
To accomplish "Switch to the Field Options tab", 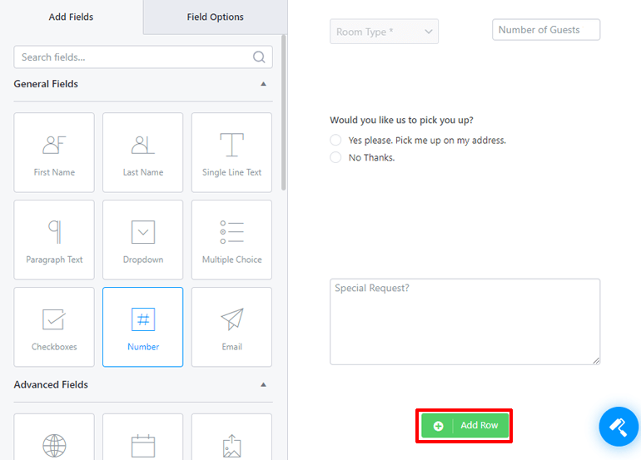I will [215, 17].
